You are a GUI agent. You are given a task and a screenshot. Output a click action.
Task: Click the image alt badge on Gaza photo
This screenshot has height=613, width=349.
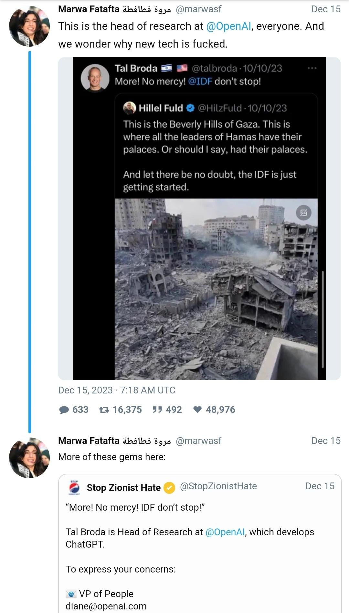[303, 213]
